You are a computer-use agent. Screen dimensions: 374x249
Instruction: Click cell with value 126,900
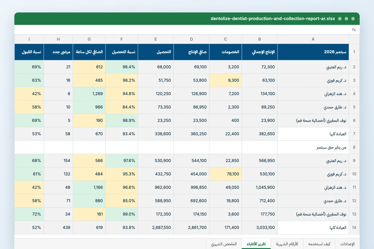(192, 94)
